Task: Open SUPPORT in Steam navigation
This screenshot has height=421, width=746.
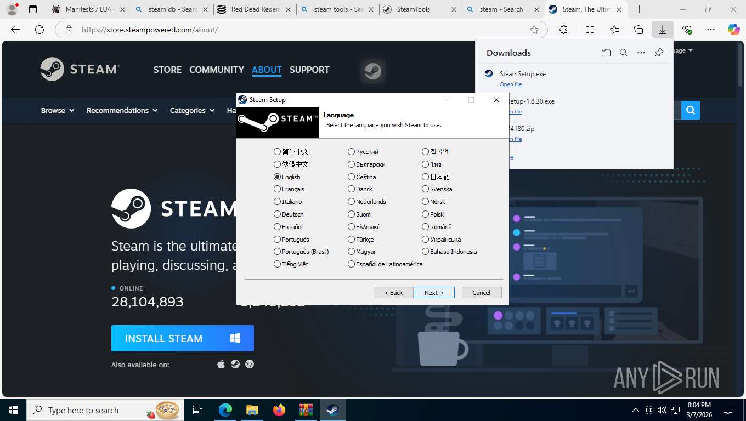Action: (309, 70)
